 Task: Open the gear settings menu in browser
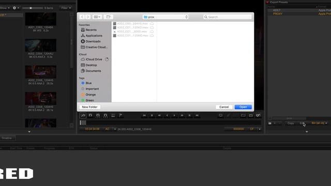pyautogui.click(x=16, y=8)
